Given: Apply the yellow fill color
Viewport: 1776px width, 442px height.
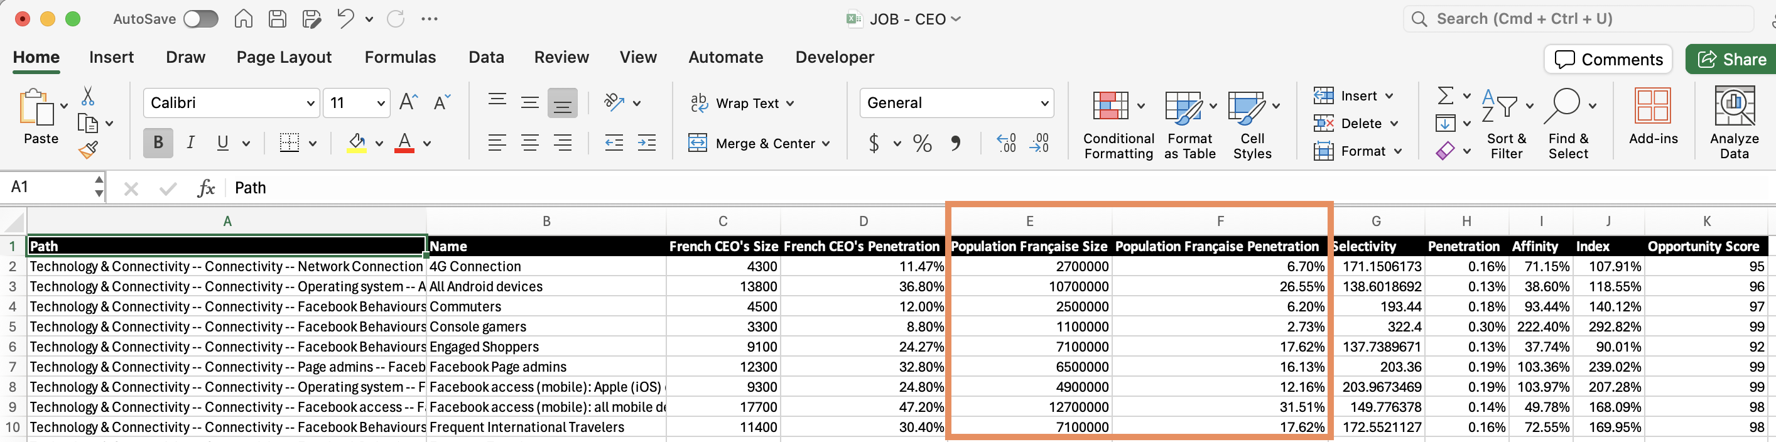Looking at the screenshot, I should tap(357, 143).
